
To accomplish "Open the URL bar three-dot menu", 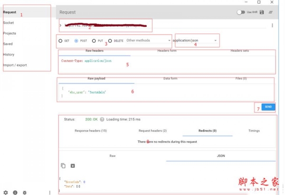I will [x=272, y=26].
